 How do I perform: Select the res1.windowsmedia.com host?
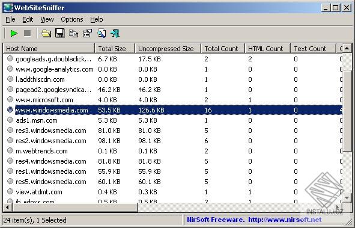51,171
